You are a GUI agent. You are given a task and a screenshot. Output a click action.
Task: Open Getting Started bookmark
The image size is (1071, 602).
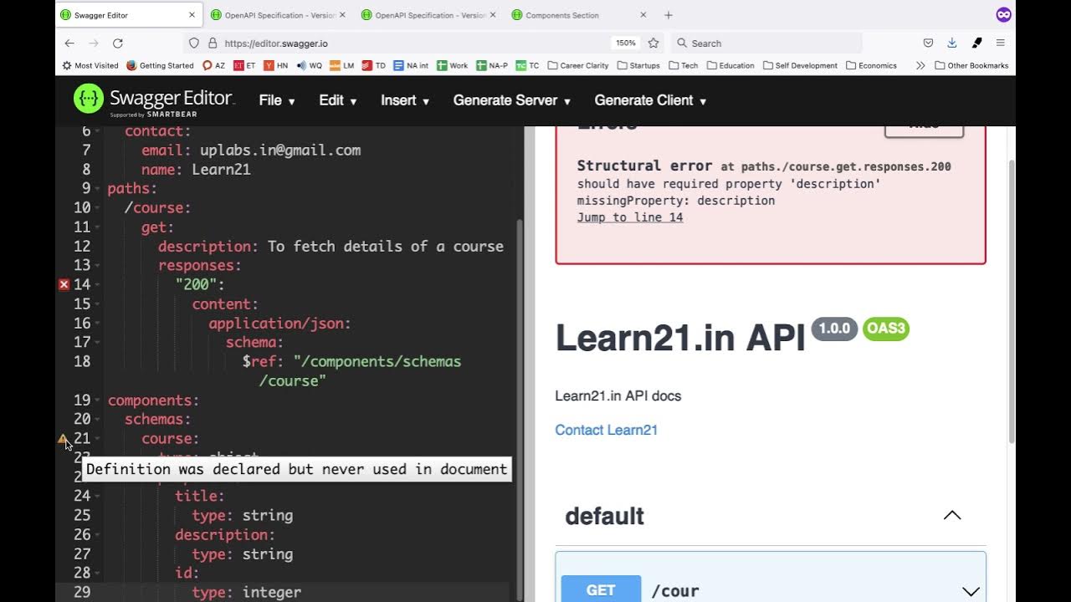pos(160,65)
